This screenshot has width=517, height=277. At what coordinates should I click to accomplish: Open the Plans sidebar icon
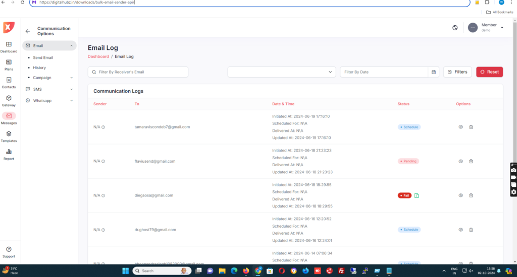pos(9,62)
